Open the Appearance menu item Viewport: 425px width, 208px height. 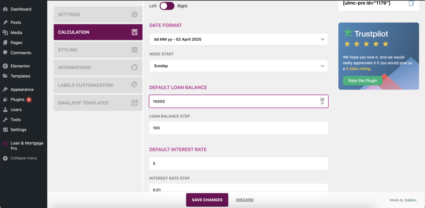coord(22,89)
